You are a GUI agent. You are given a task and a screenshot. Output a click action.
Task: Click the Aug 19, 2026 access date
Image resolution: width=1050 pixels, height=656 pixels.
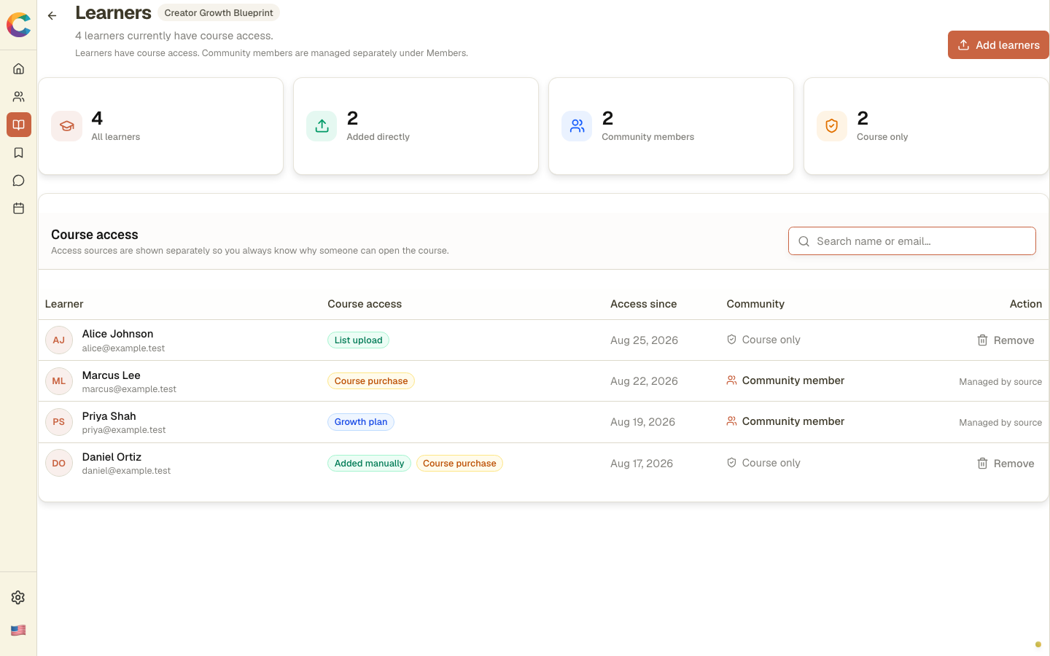click(x=642, y=422)
